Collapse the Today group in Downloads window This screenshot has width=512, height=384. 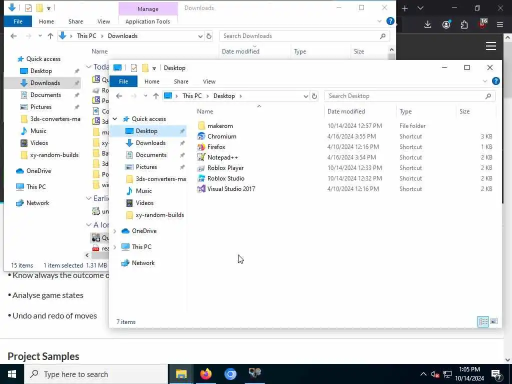[88, 66]
